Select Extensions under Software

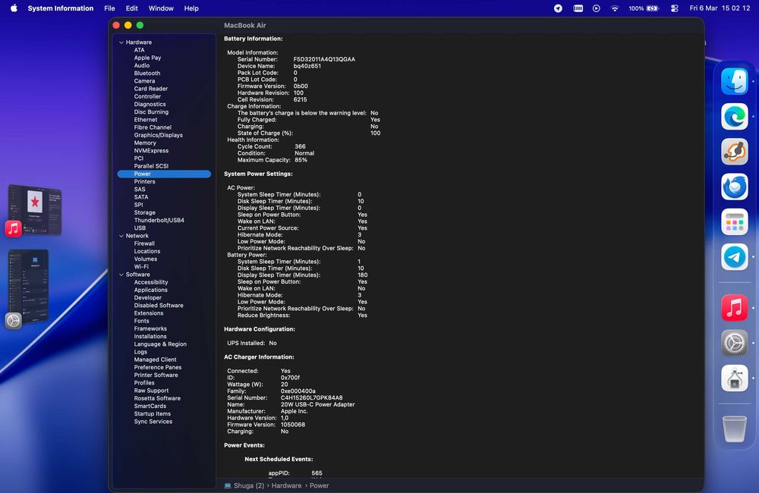coord(149,313)
